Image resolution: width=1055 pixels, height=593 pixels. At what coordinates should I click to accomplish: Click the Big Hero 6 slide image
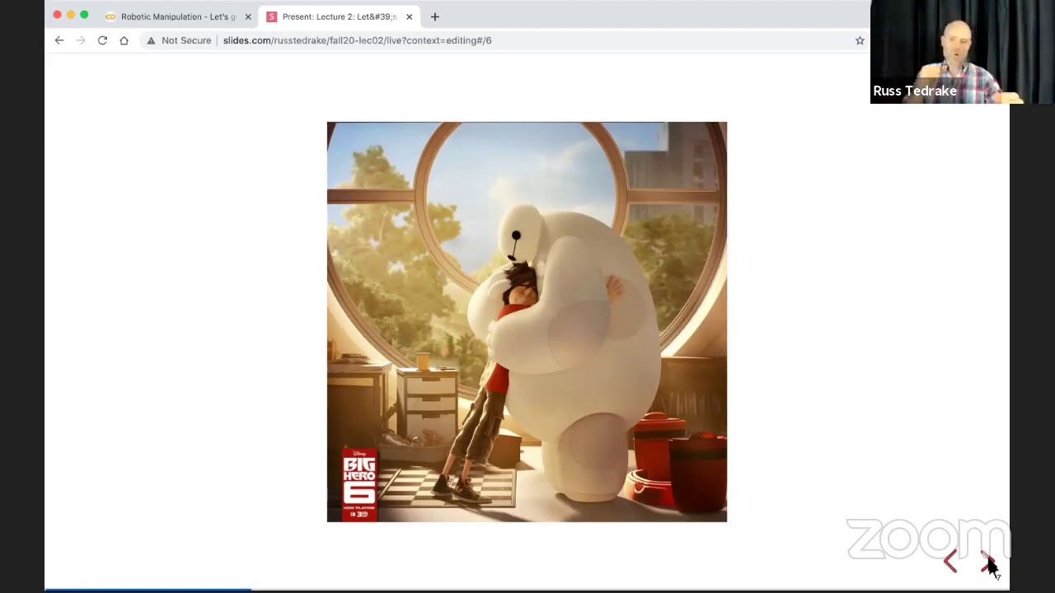[x=527, y=322]
